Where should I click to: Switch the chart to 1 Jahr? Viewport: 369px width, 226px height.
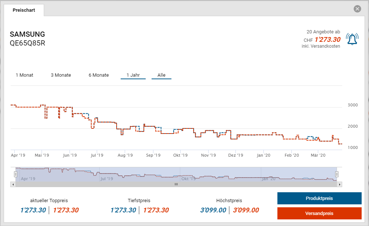pos(133,75)
